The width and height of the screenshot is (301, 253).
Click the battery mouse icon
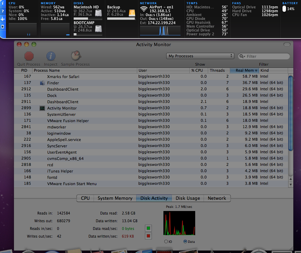[284, 9]
